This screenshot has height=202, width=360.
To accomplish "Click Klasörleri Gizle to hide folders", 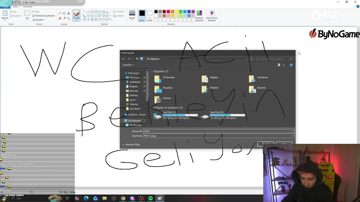I will (131, 144).
